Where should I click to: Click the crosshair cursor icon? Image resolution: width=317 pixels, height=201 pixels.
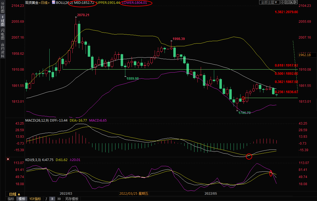pyautogui.click(x=282, y=2)
